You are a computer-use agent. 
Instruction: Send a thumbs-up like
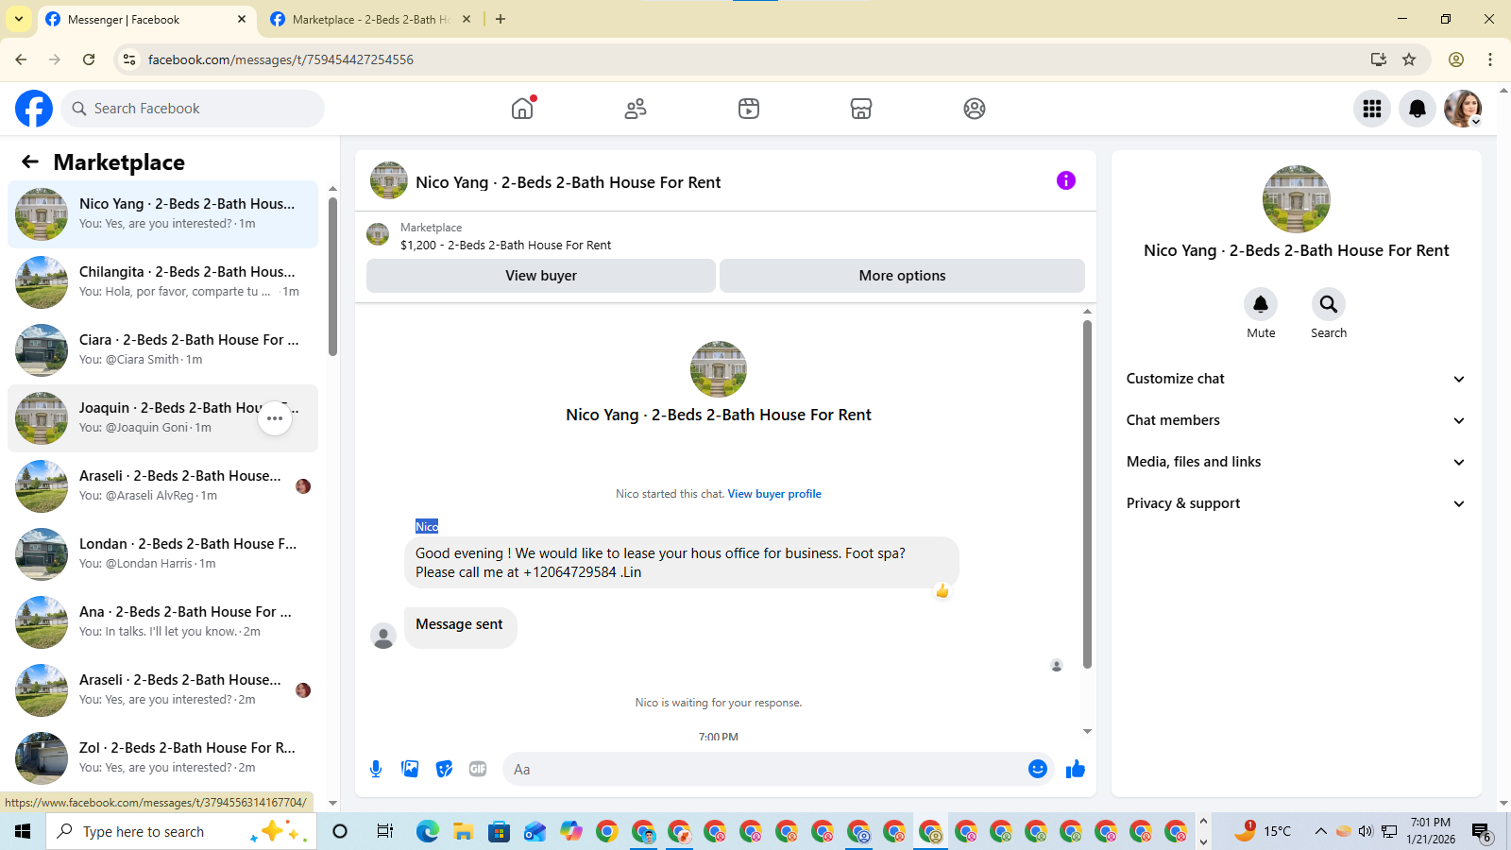pyautogui.click(x=1076, y=769)
